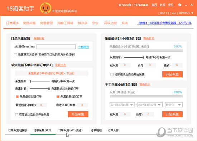Viewport: 197px width, 141px height.
Task: Open 官网 link in header
Action: (x=154, y=5)
